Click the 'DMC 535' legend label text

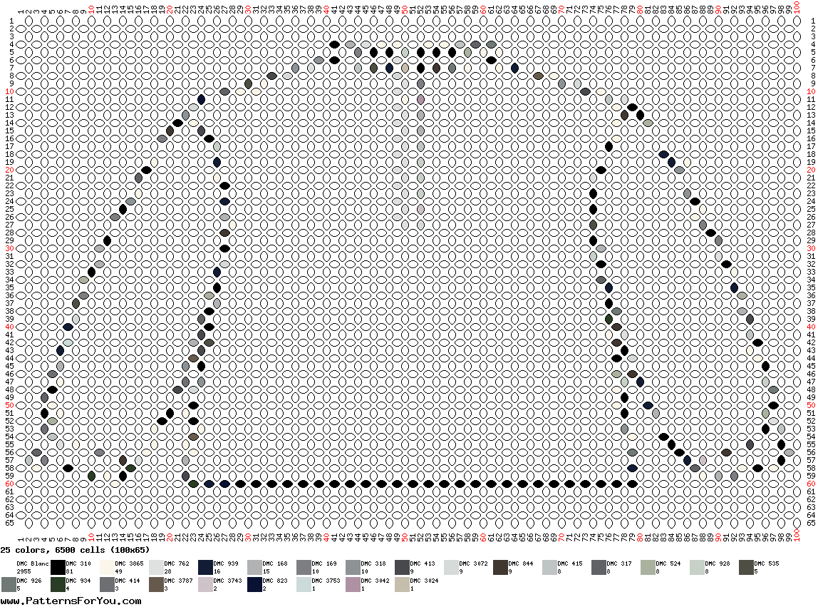pyautogui.click(x=767, y=563)
